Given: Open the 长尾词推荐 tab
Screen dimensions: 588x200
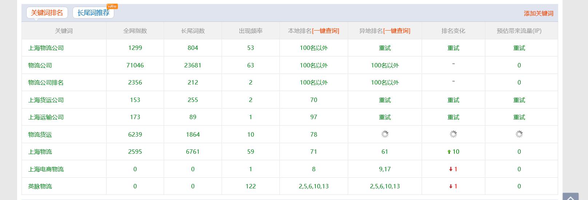Looking at the screenshot, I should pyautogui.click(x=93, y=13).
